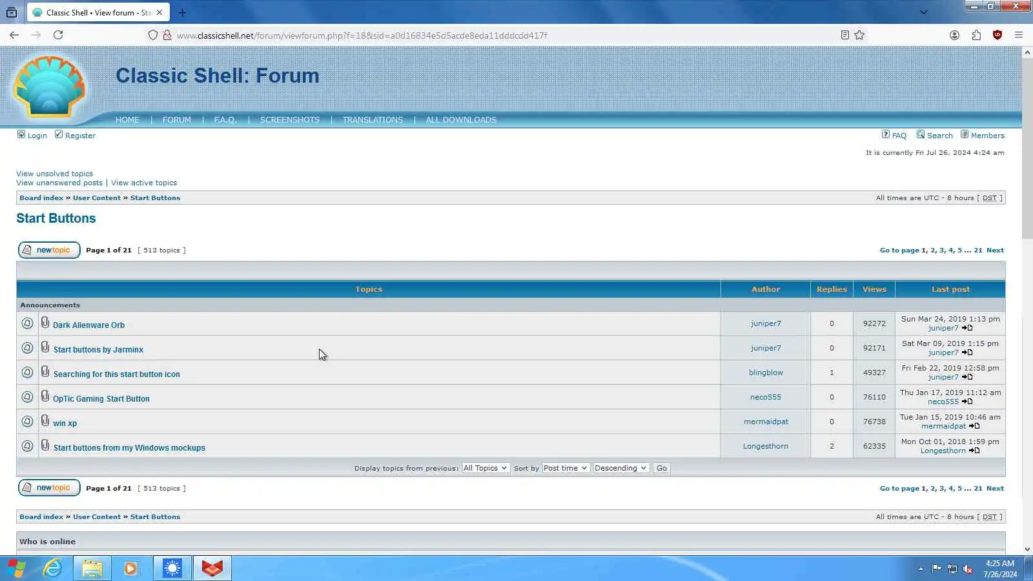
Task: Open the Post time sort dropdown
Action: coord(566,468)
